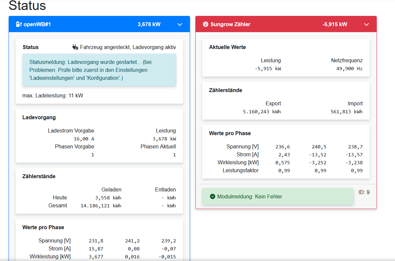Click Sungrow voltage value 240,5

(x=319, y=147)
